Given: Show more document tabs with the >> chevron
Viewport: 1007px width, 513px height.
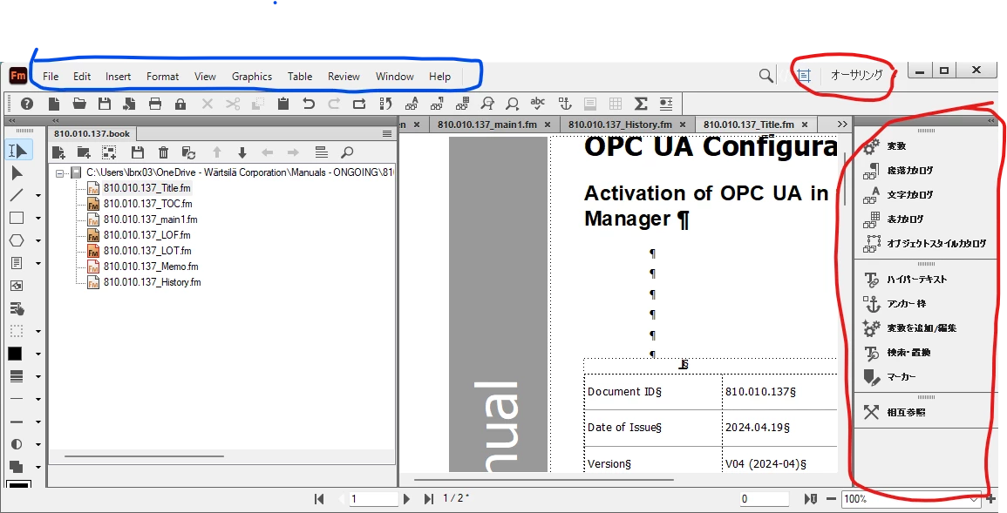Looking at the screenshot, I should (x=842, y=124).
